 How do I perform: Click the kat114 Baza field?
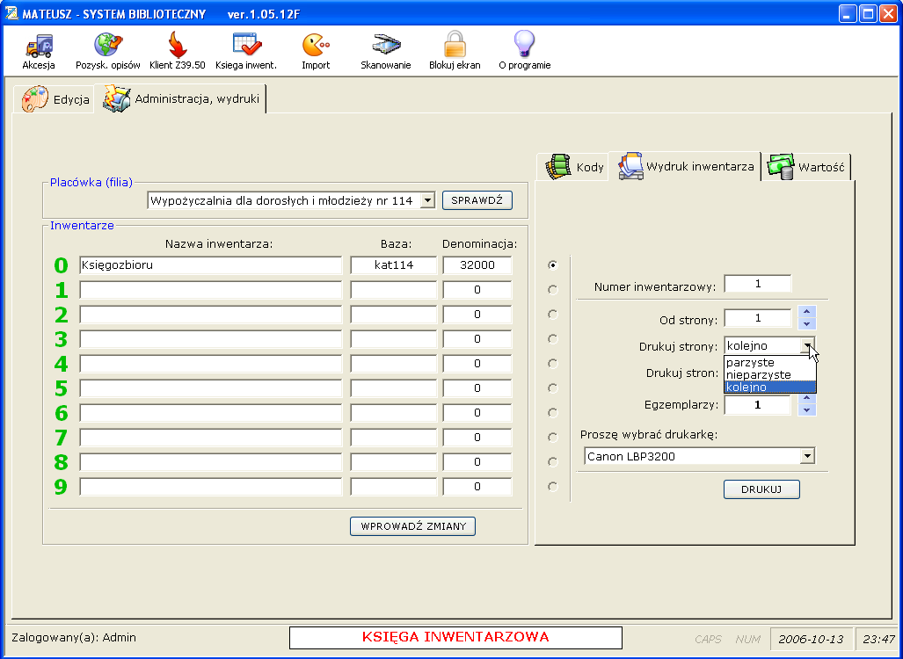click(x=393, y=265)
